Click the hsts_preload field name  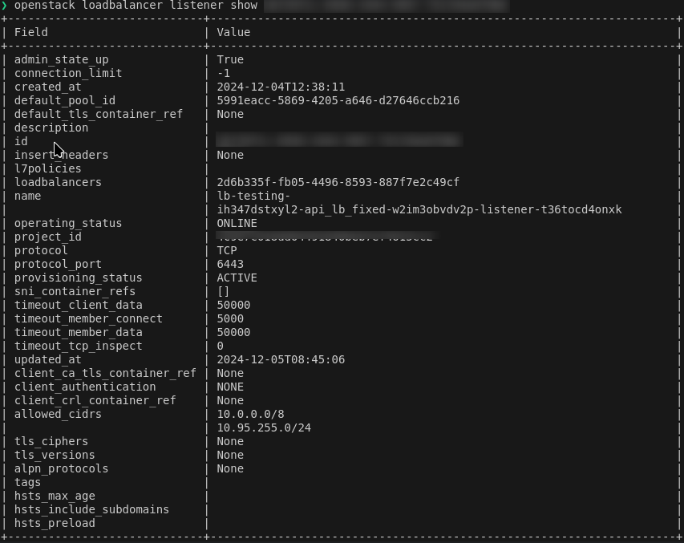55,523
